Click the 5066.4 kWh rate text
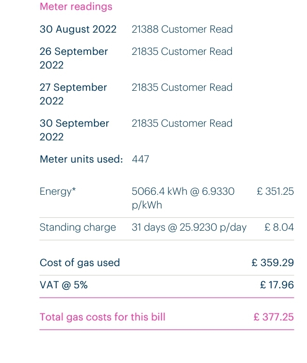 (183, 198)
